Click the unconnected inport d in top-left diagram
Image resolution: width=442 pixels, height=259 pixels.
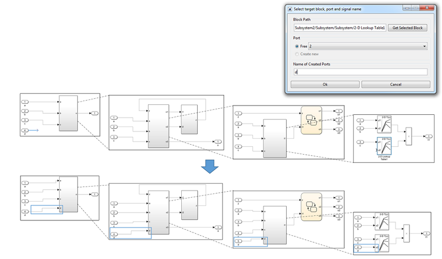[x=25, y=130]
